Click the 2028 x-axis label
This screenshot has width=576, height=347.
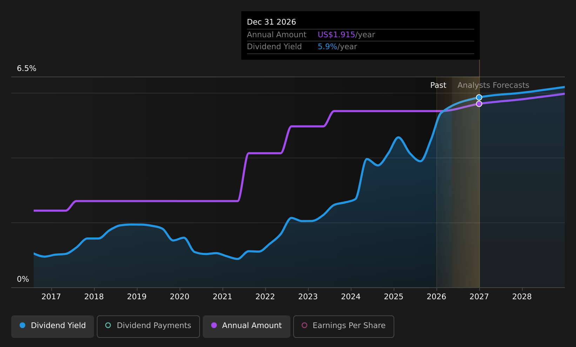[x=522, y=297]
